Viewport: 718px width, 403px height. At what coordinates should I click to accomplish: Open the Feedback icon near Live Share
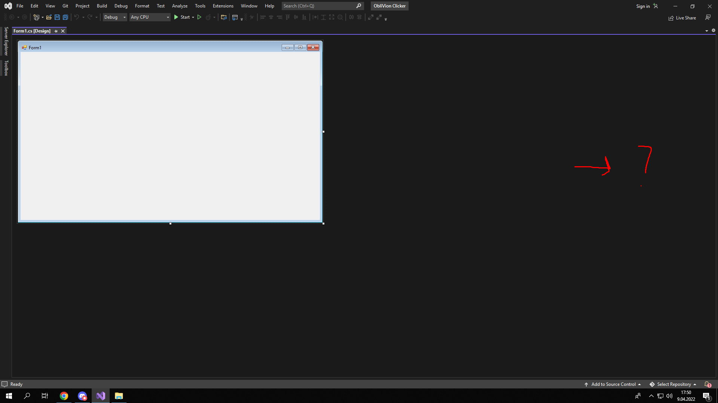click(x=708, y=18)
